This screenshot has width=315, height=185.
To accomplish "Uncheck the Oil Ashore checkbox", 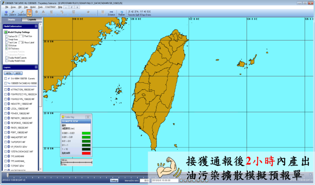I will coord(7,45).
